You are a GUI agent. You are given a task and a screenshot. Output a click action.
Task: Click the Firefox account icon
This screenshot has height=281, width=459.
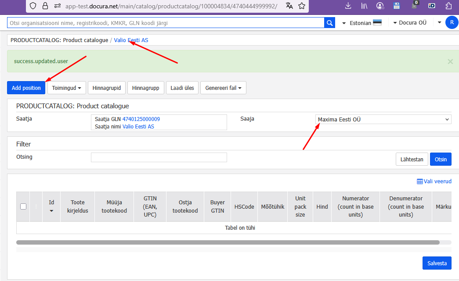380,6
